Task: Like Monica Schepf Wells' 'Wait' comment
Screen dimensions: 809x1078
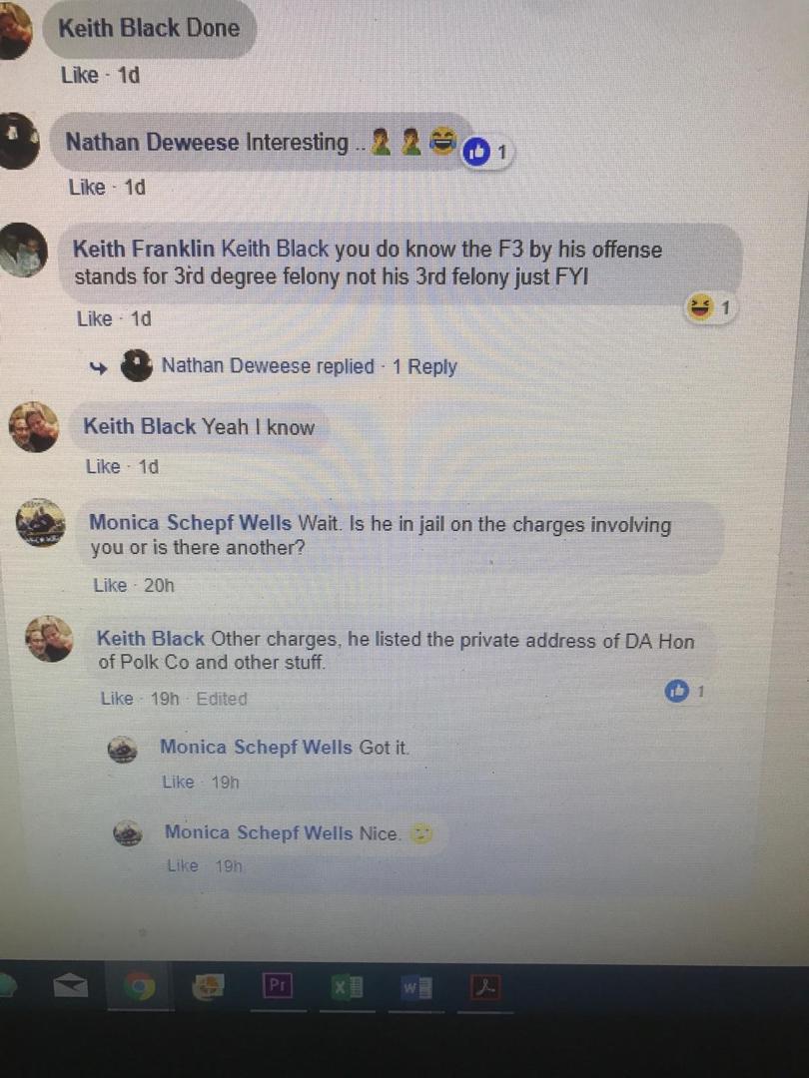Action: (x=110, y=585)
